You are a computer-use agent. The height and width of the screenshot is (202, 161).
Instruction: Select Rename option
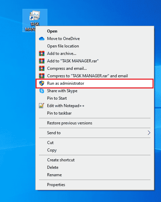(95, 175)
